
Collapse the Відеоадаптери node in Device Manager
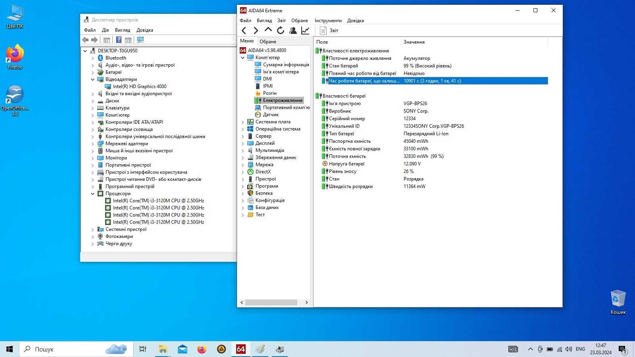tap(93, 79)
